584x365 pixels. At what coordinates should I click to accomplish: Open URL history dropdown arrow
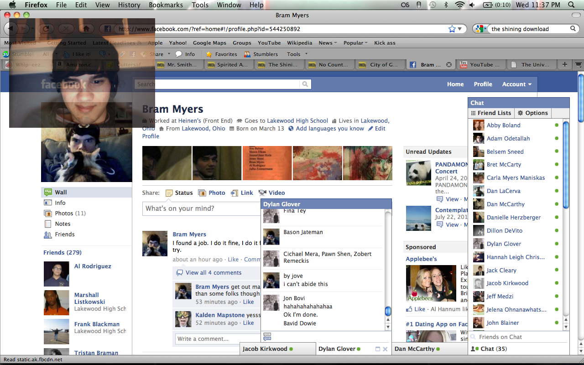point(460,29)
